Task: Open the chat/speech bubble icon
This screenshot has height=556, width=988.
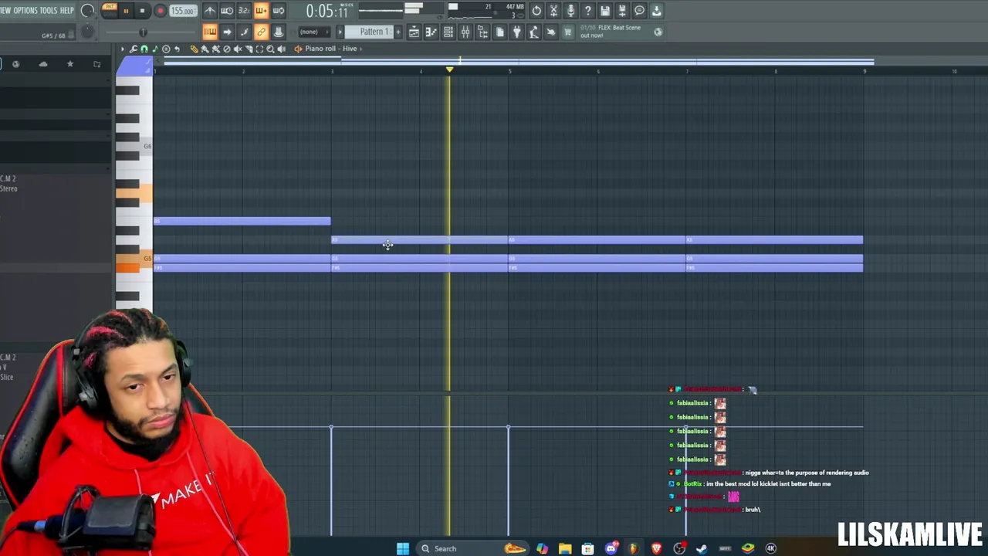Action: tap(639, 11)
